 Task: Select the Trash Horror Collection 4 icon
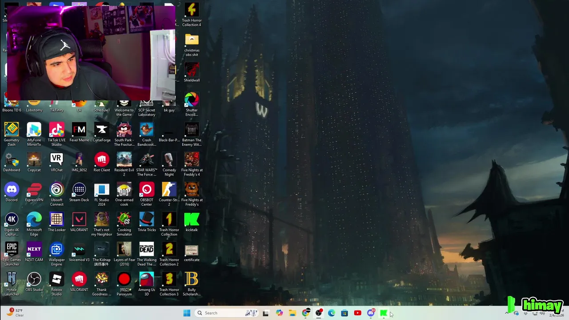192,15
